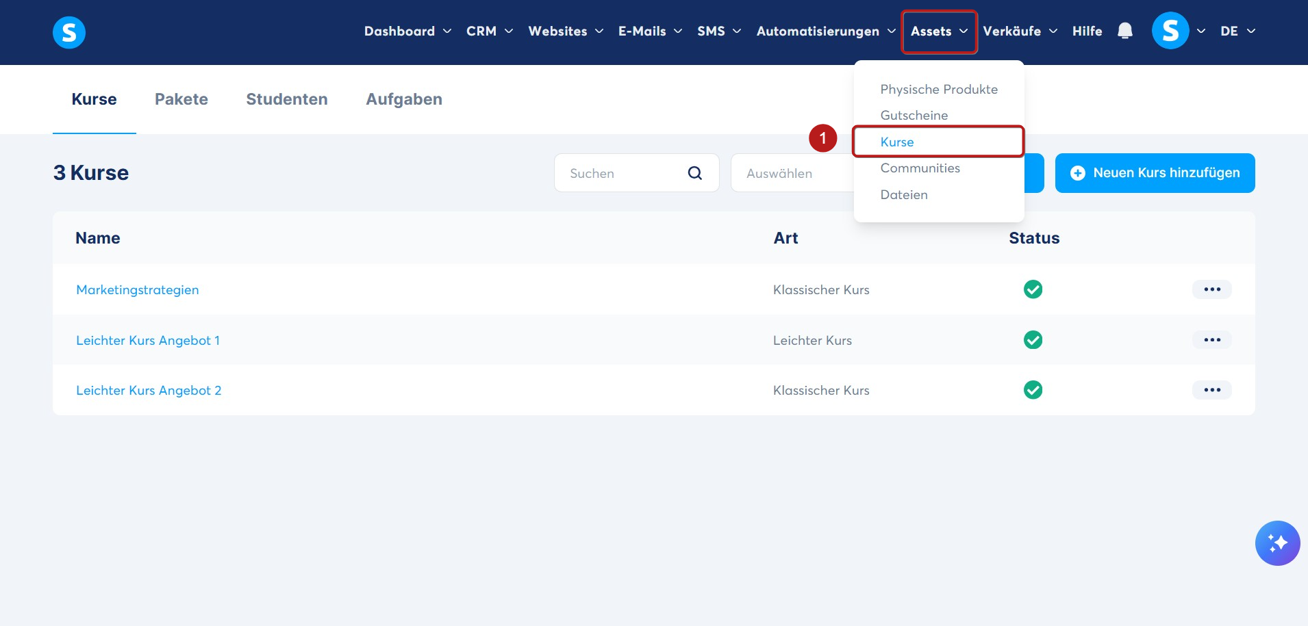Expand the E-Mails menu
This screenshot has width=1308, height=626.
[650, 31]
